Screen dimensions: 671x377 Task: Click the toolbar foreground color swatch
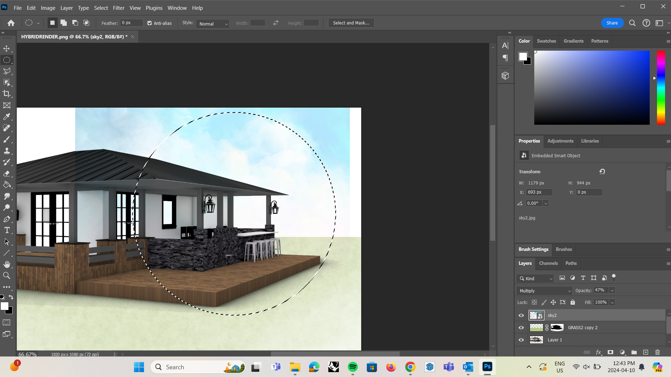coord(5,306)
